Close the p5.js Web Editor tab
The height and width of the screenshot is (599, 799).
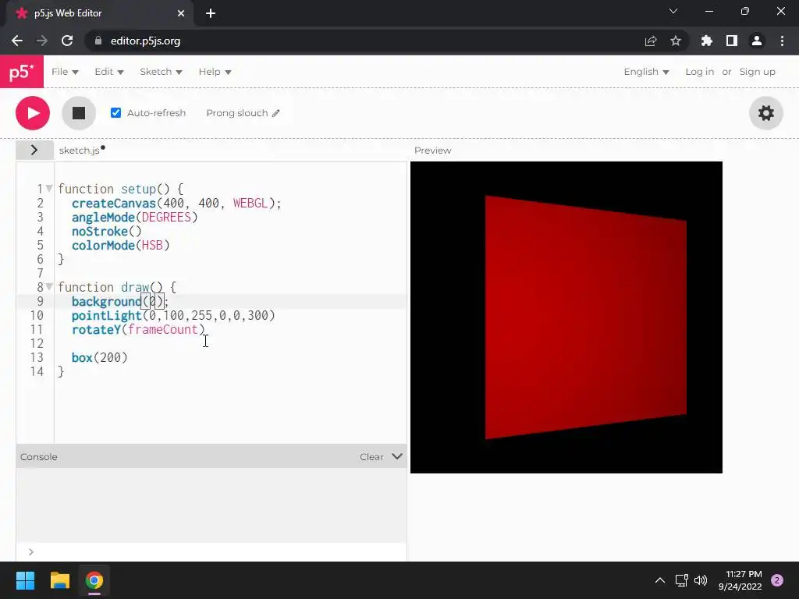click(181, 13)
